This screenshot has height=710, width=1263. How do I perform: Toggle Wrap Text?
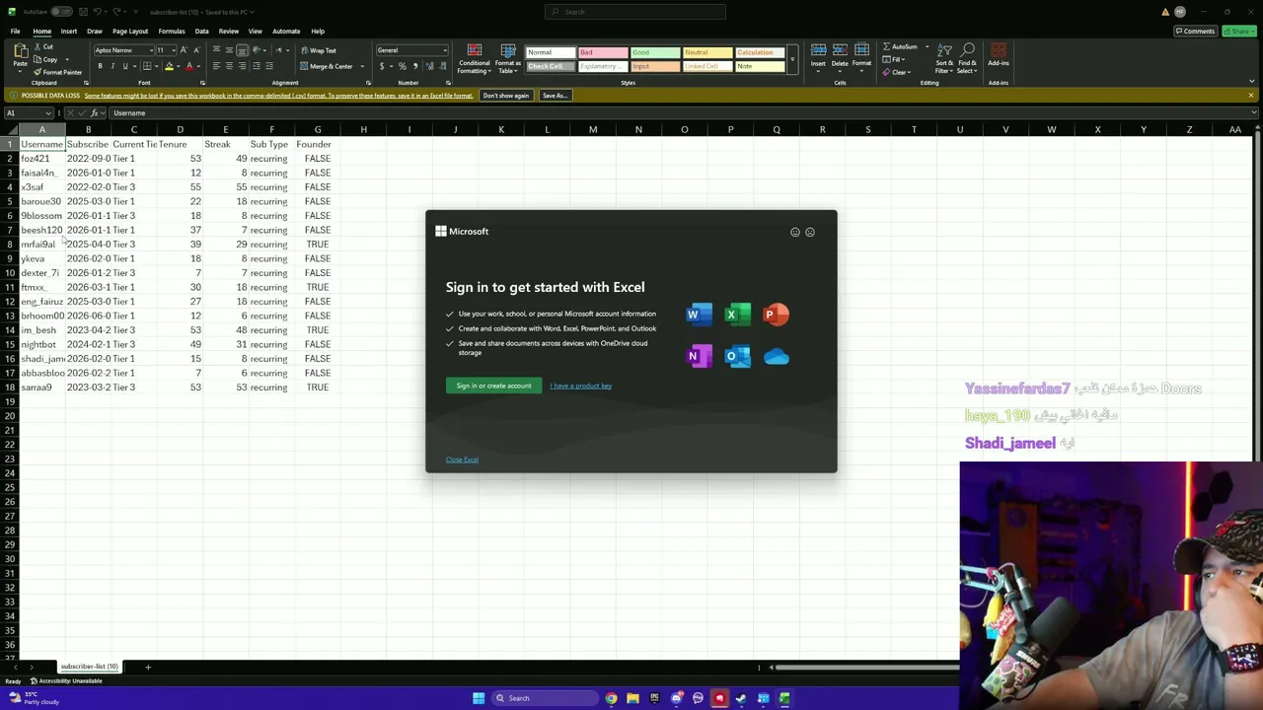click(319, 50)
